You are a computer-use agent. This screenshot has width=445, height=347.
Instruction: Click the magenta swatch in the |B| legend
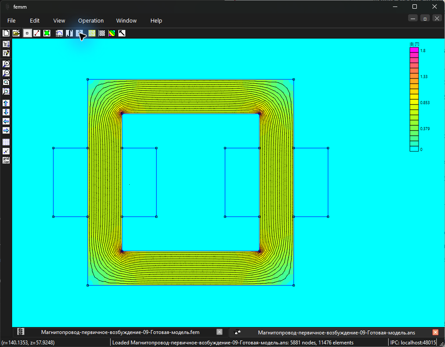pos(414,50)
